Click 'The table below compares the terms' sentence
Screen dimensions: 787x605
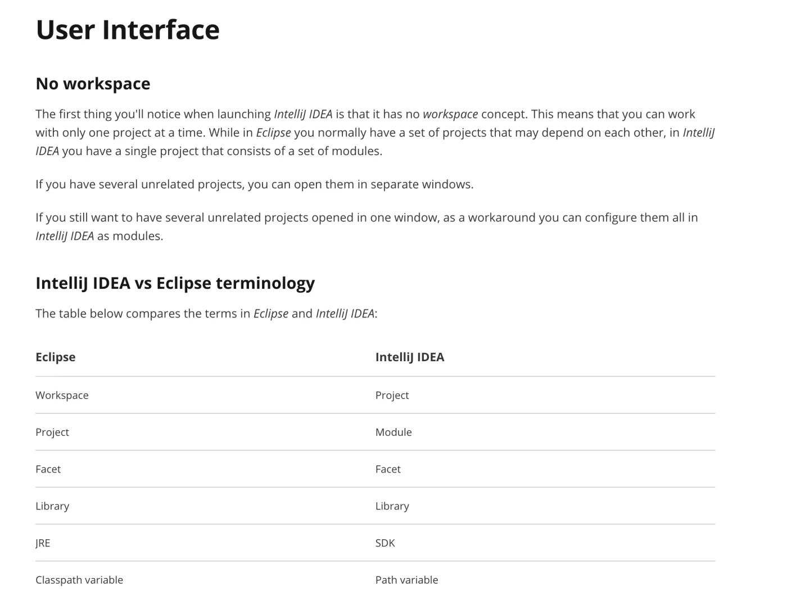(206, 314)
